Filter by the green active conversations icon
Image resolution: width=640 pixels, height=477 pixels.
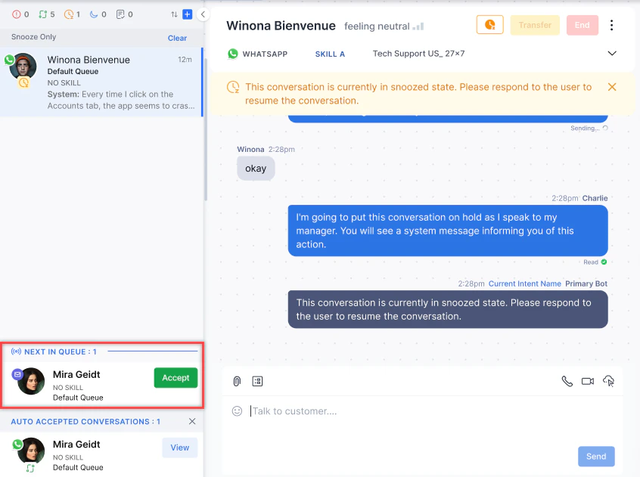42,14
